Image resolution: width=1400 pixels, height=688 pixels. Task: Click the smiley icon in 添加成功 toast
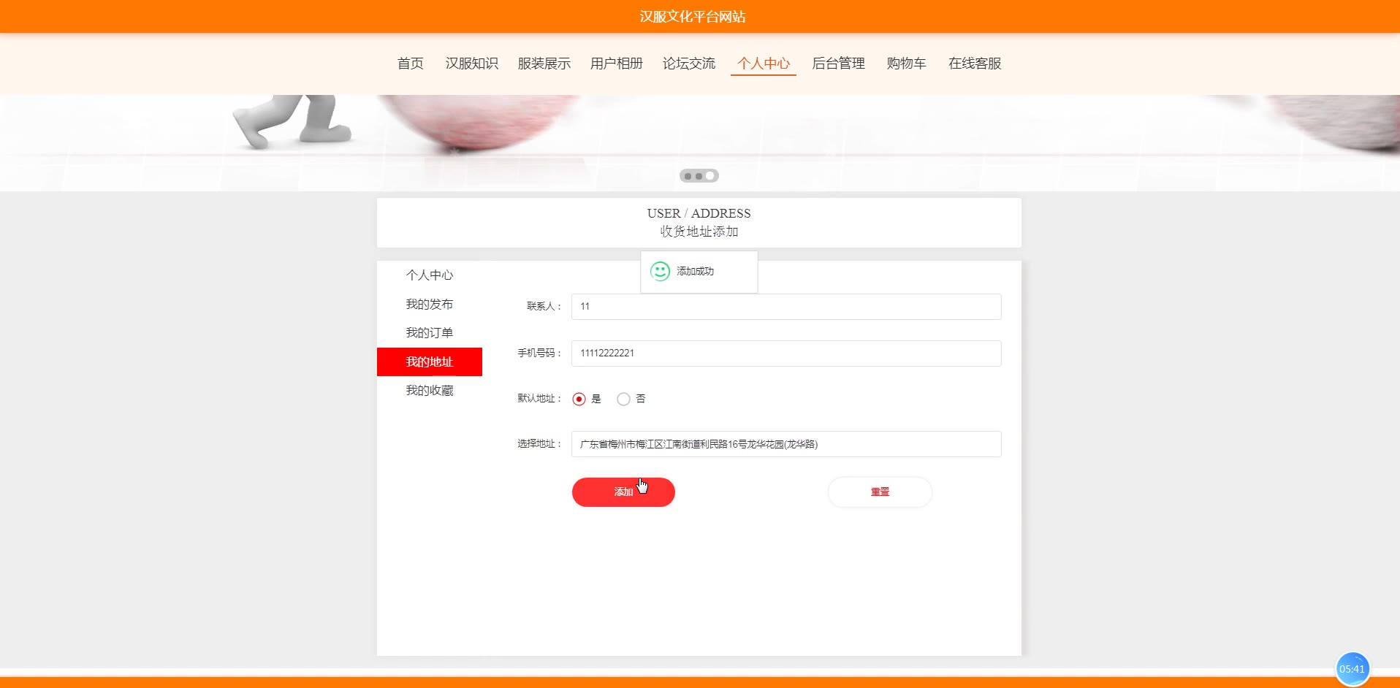[660, 272]
